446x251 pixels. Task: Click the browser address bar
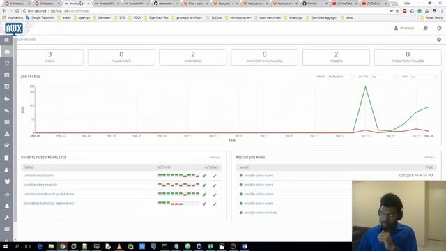point(205,11)
